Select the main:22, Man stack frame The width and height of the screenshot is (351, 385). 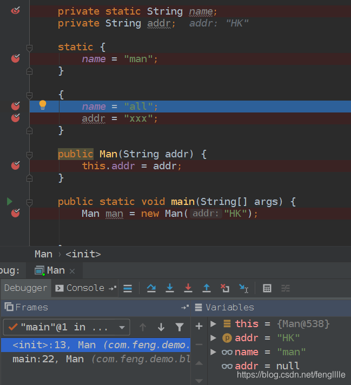[x=96, y=359]
